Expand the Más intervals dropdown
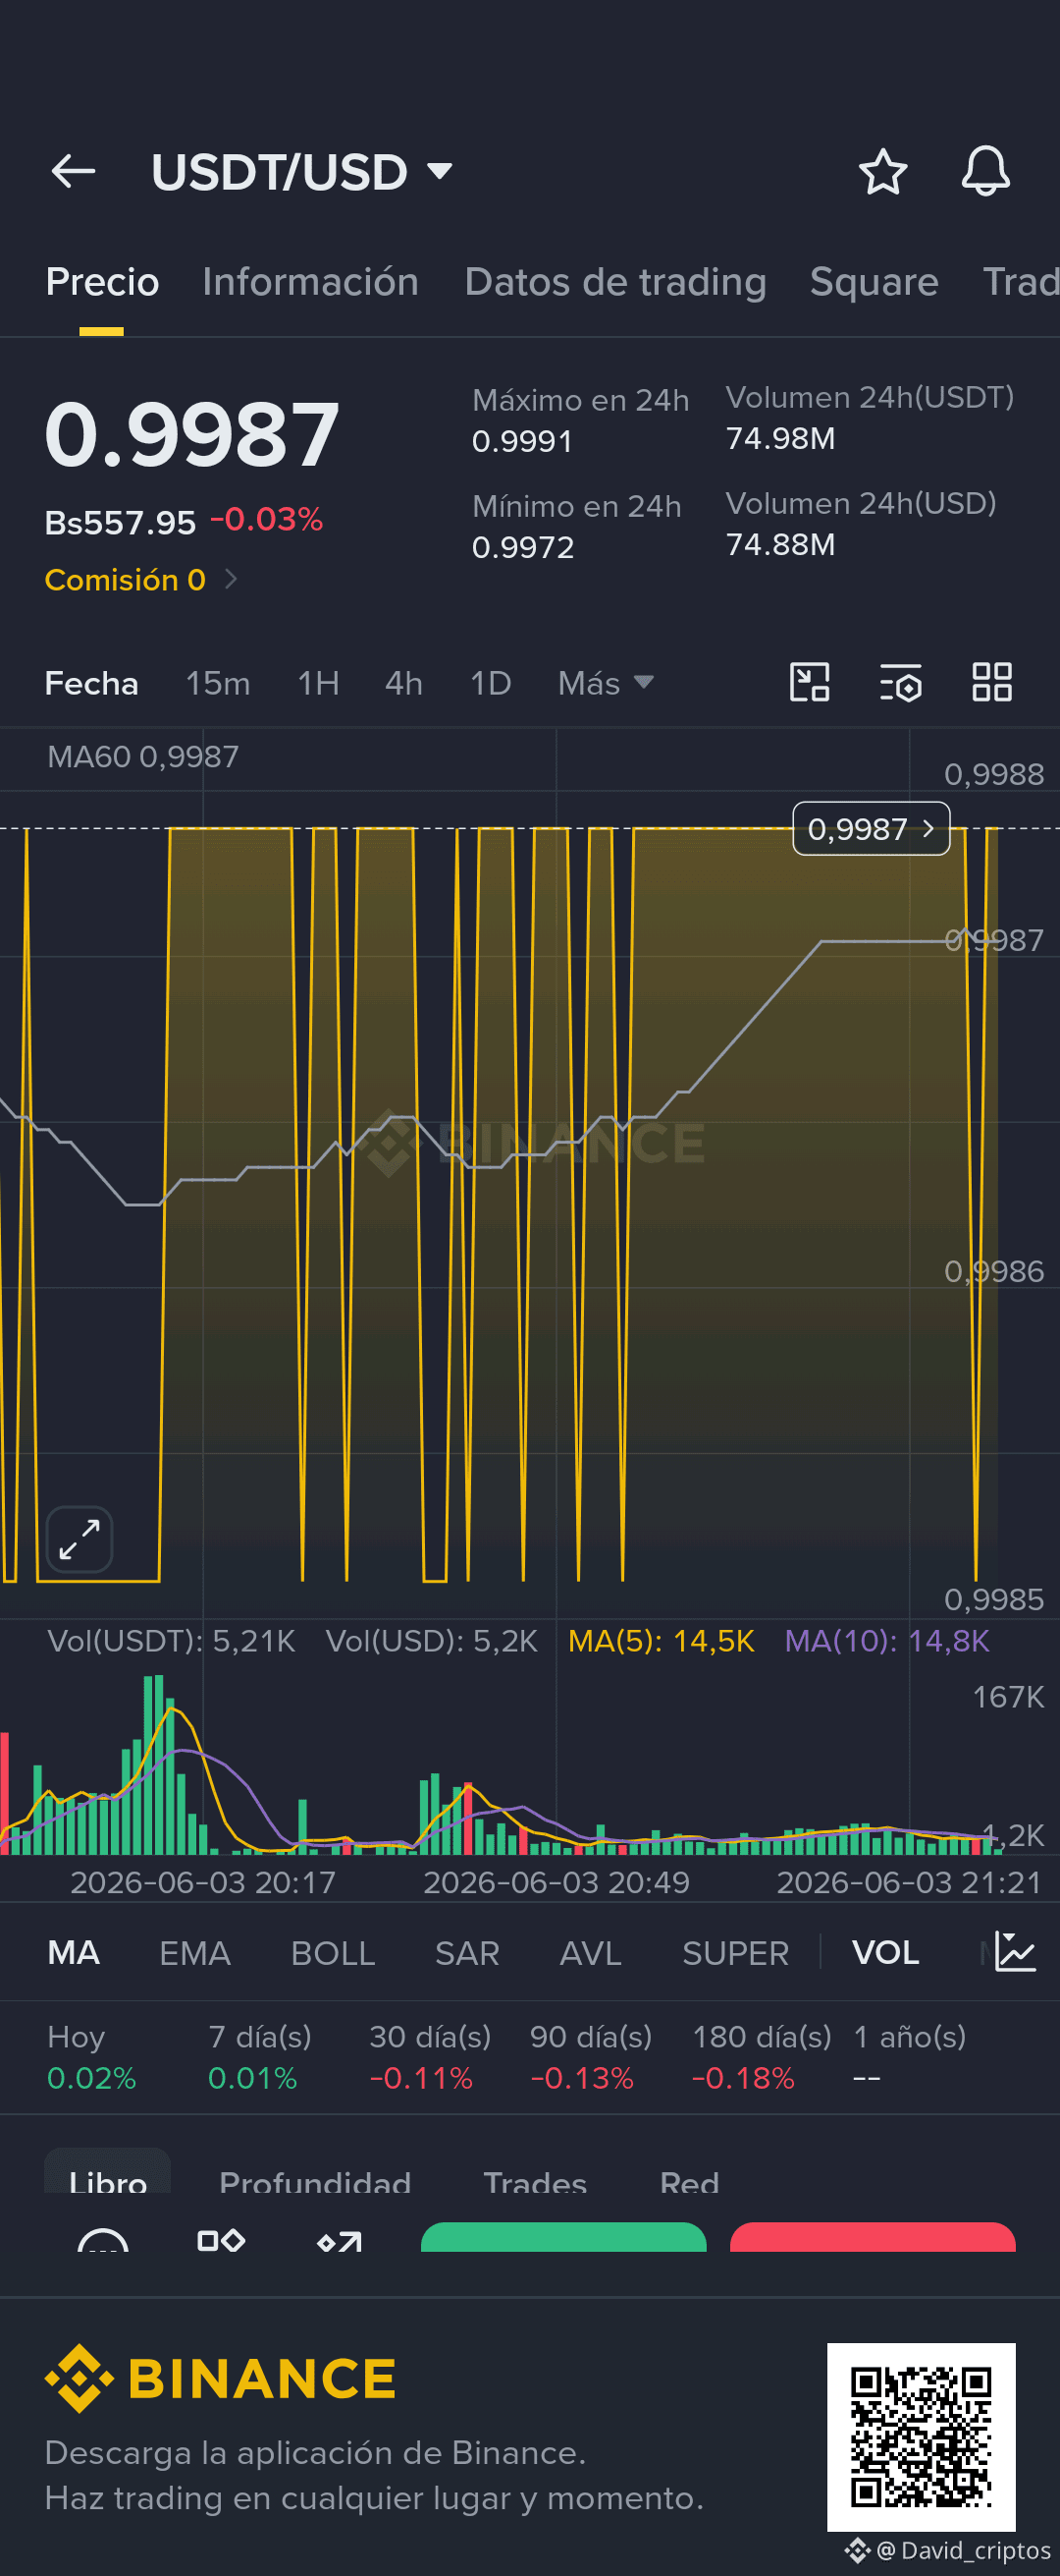Image resolution: width=1060 pixels, height=2576 pixels. point(606,684)
